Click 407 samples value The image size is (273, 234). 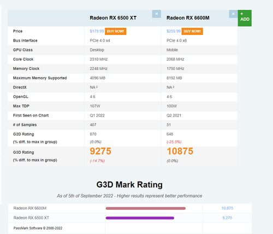click(93, 125)
